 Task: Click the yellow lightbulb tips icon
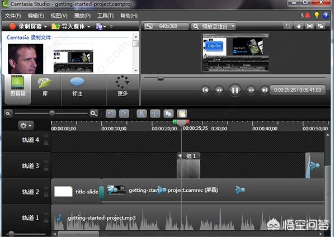tap(317, 15)
